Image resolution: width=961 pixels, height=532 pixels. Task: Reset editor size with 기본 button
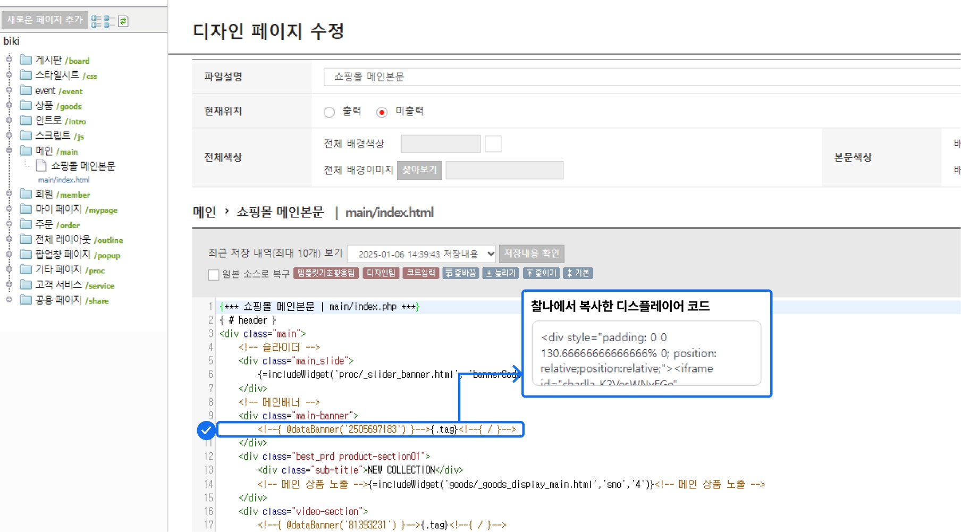pos(578,273)
